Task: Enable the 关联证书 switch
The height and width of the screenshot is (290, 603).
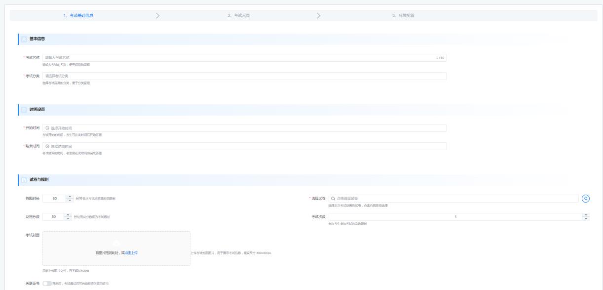Action: tap(47, 284)
